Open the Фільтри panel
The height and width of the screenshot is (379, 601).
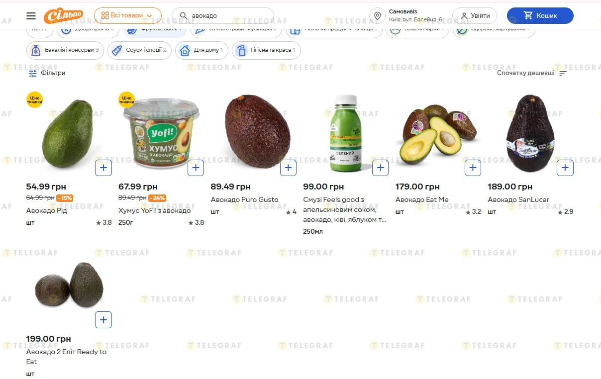[x=47, y=73]
